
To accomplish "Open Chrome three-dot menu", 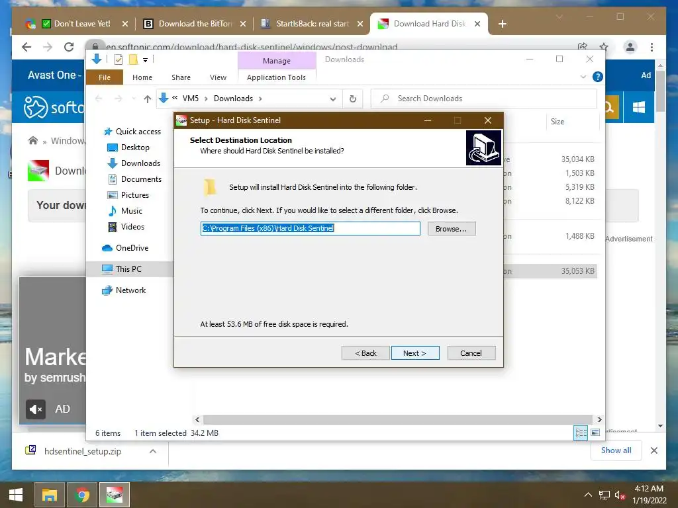I will tap(652, 47).
